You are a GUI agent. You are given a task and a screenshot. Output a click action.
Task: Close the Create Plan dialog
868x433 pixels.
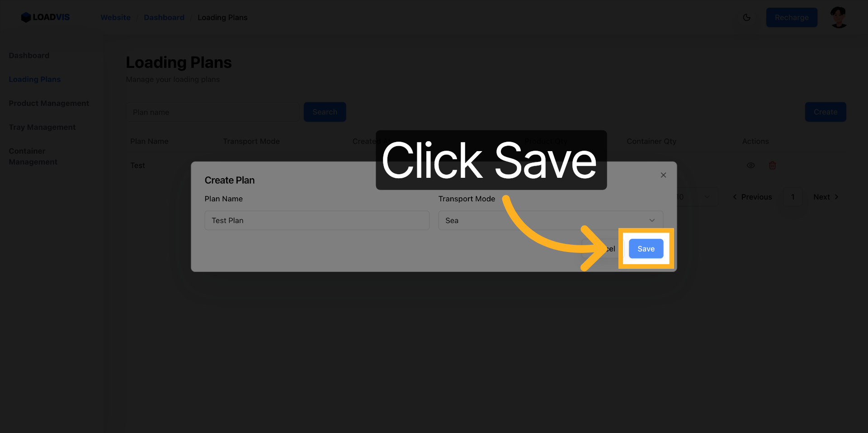coord(663,175)
